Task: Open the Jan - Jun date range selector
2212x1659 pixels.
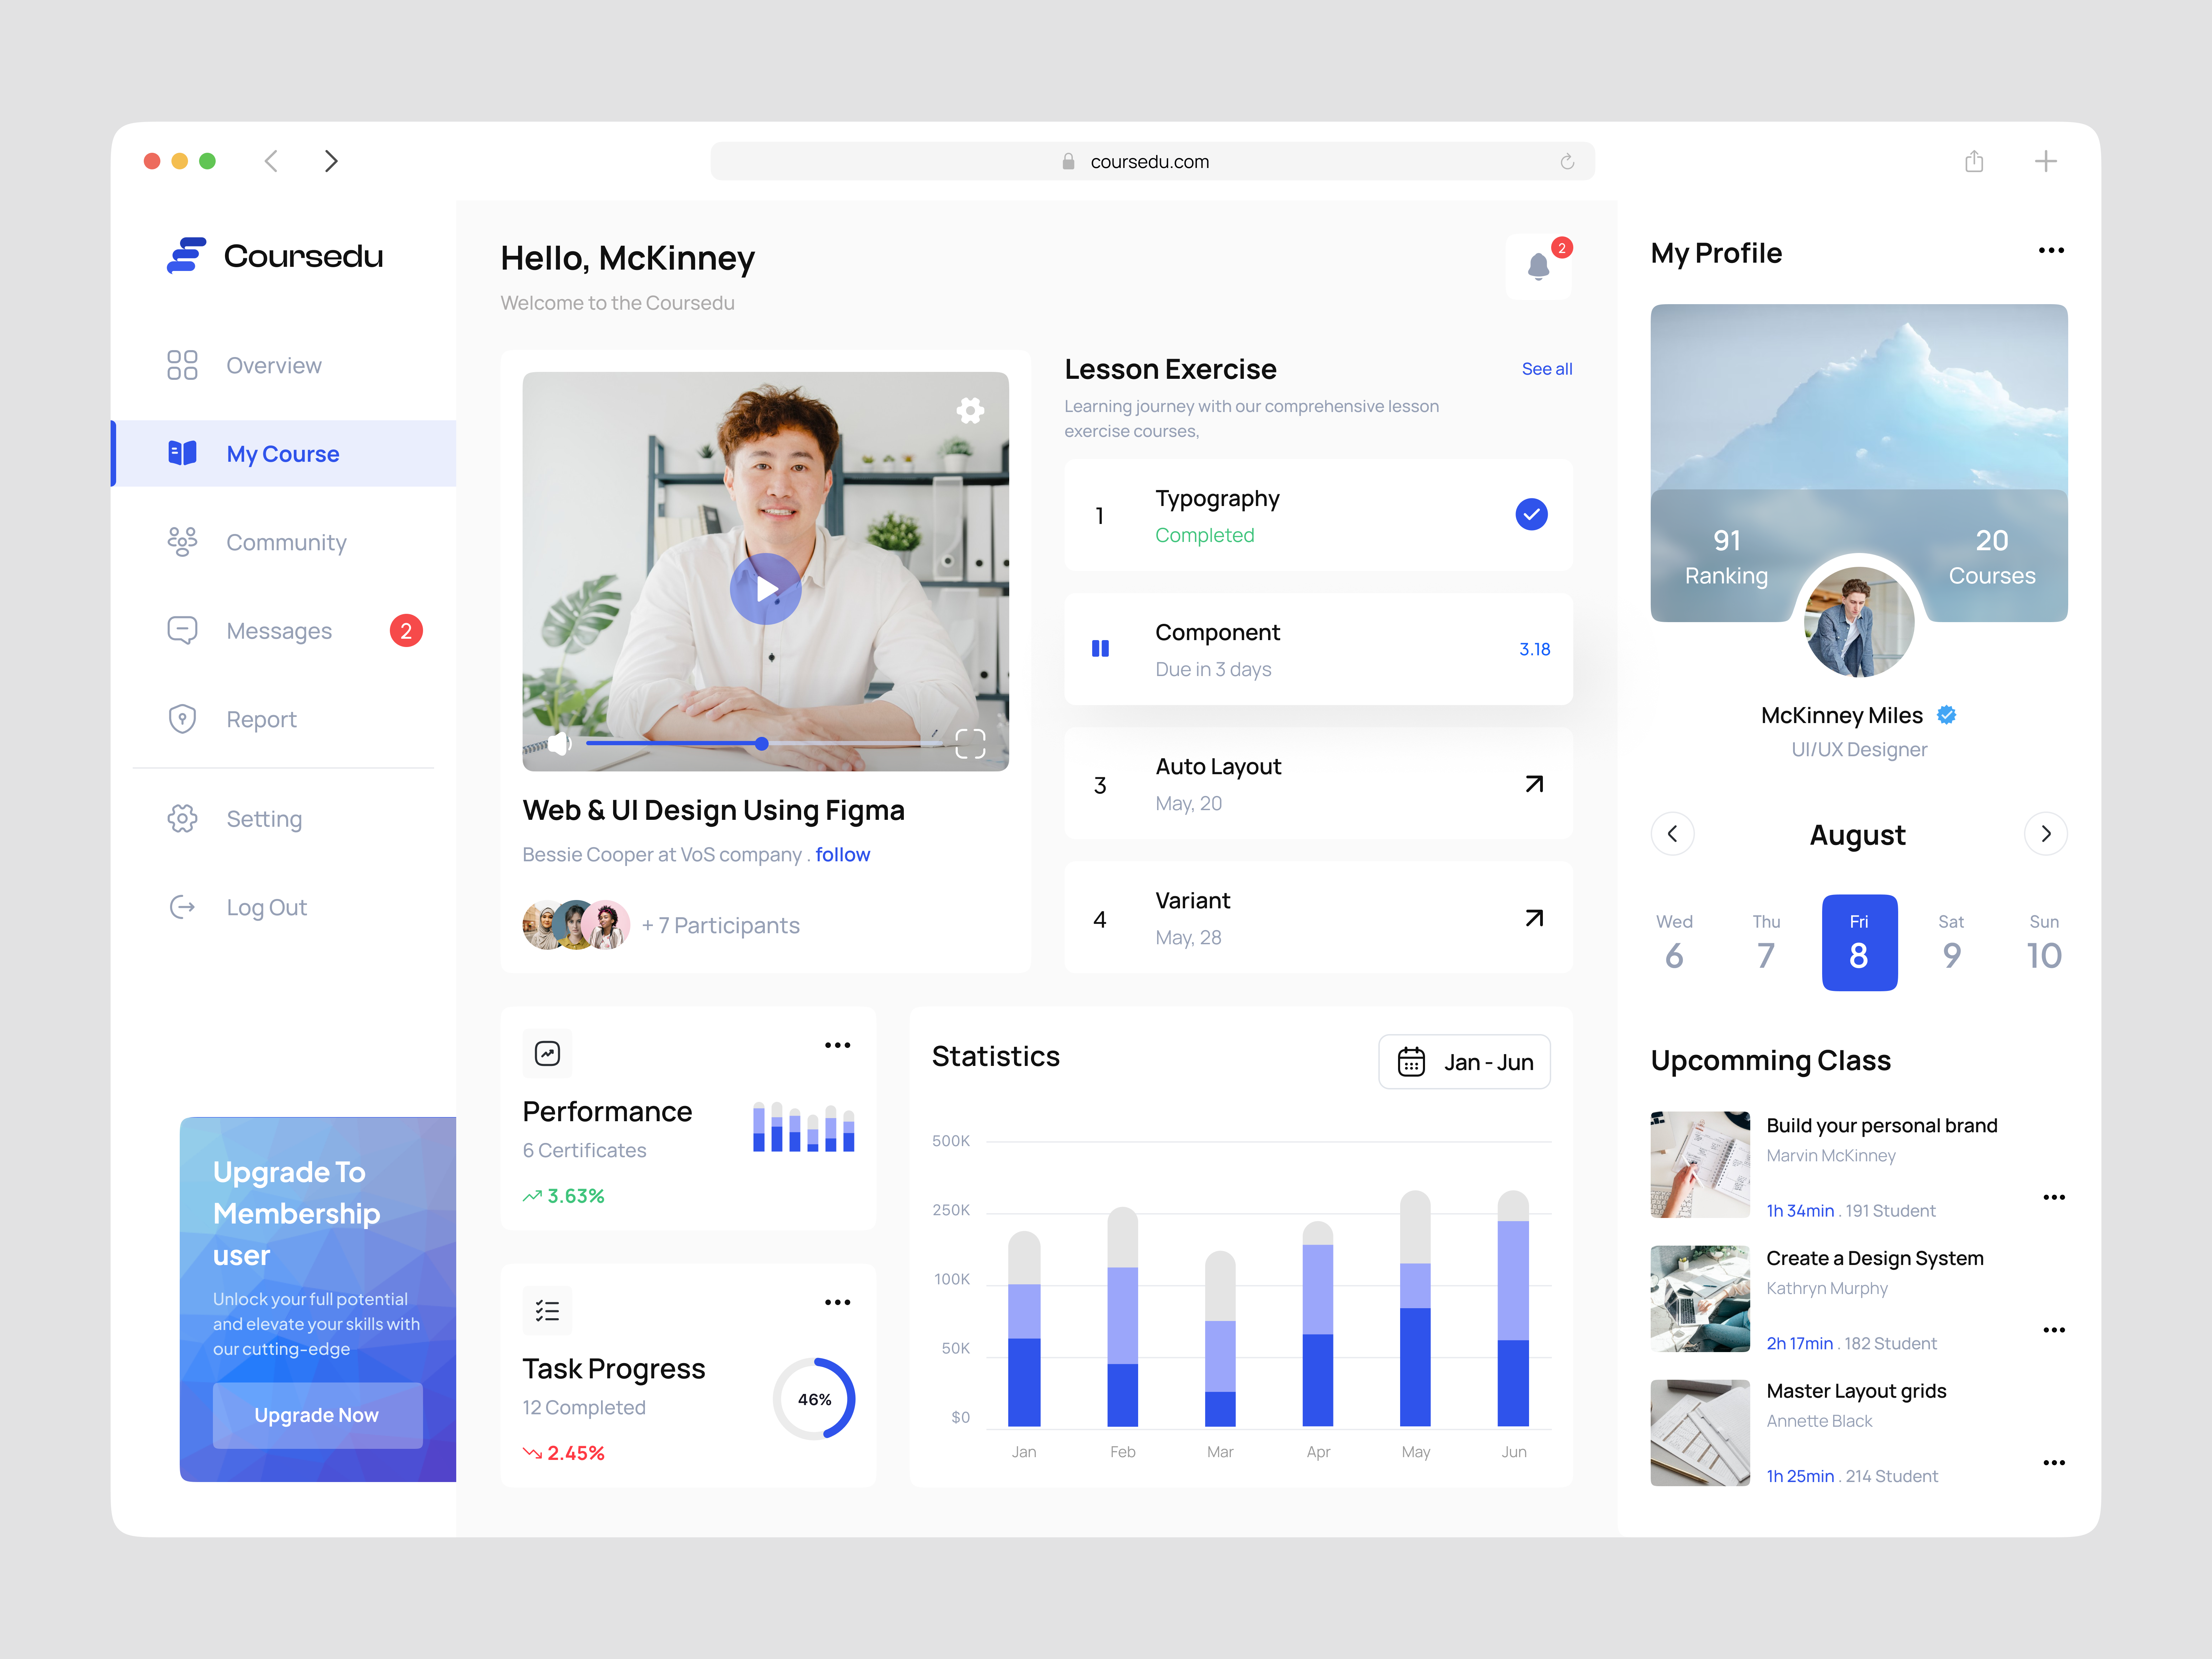Action: (x=1464, y=1062)
